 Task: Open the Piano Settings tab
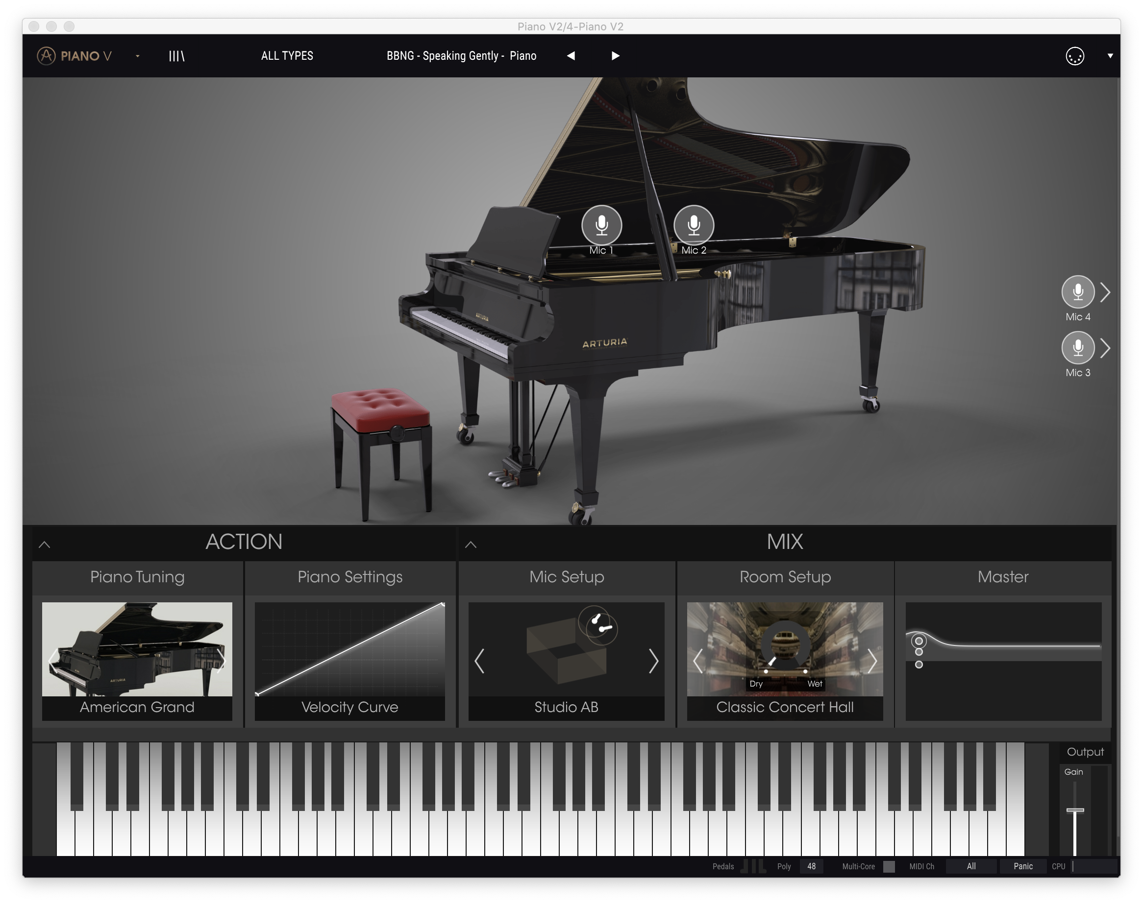tap(349, 577)
